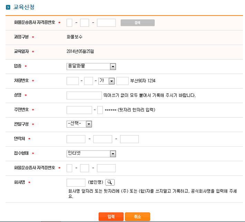Click the 성명 row label
Screen dimensions: 245x222
[x=18, y=95]
